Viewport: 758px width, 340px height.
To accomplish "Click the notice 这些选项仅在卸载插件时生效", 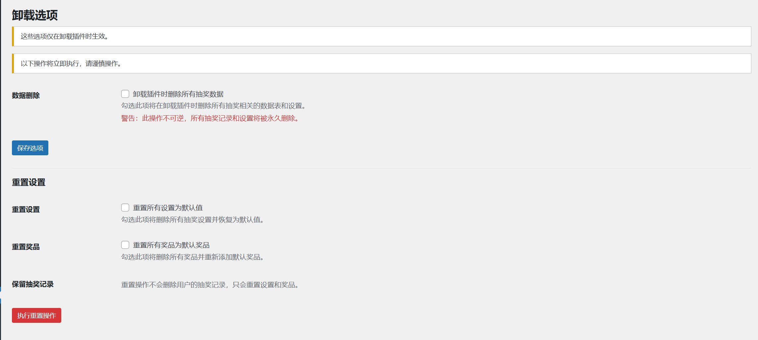I will point(381,36).
